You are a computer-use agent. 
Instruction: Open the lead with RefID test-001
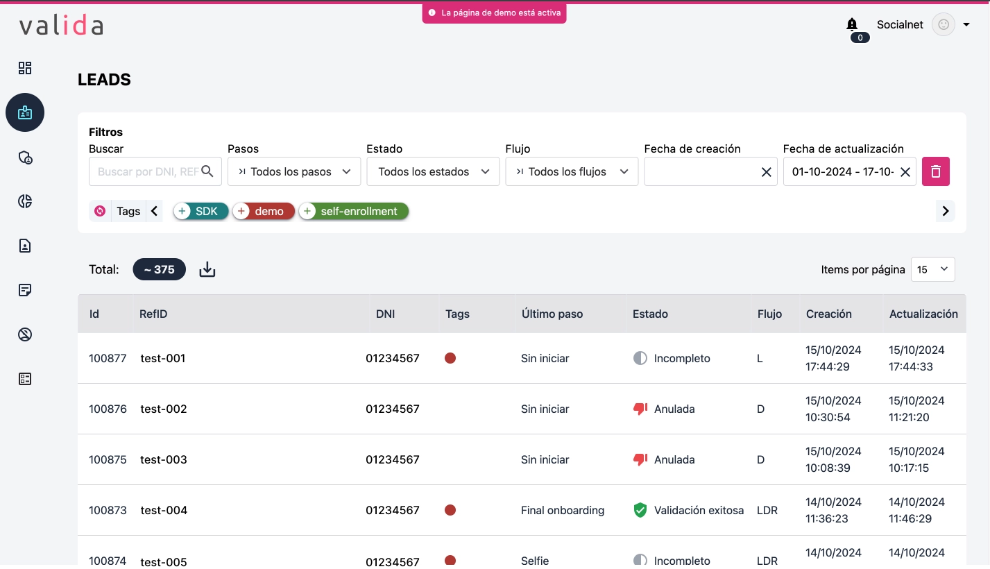(x=163, y=358)
